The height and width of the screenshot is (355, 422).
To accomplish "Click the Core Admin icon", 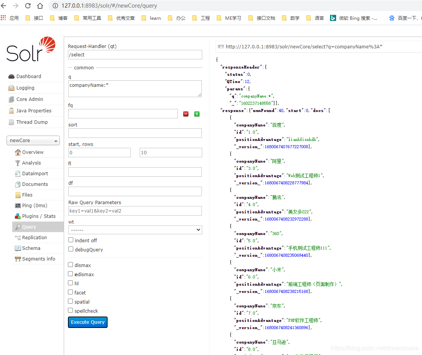I will (x=11, y=99).
